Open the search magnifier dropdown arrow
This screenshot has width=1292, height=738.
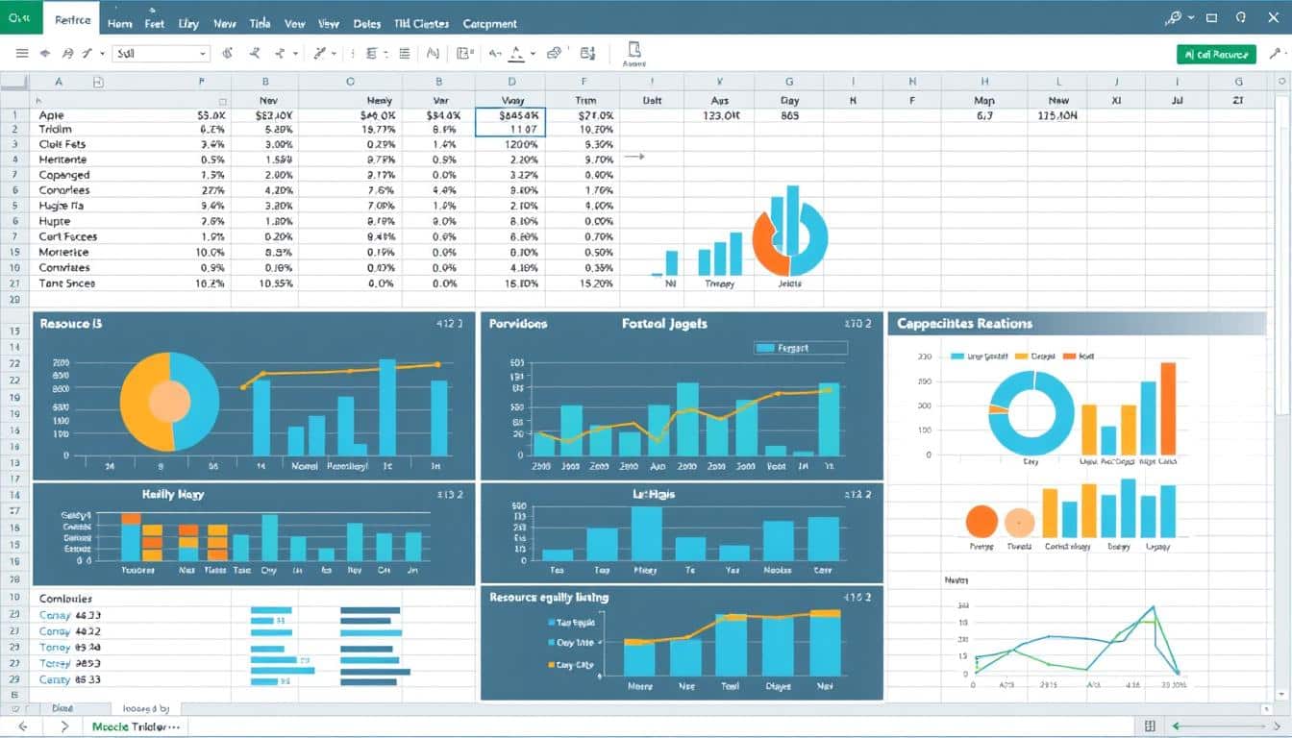pyautogui.click(x=1191, y=17)
